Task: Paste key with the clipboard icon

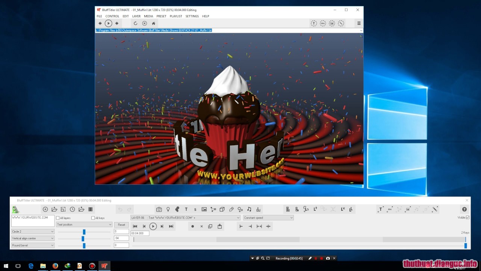Action: pyautogui.click(x=219, y=226)
